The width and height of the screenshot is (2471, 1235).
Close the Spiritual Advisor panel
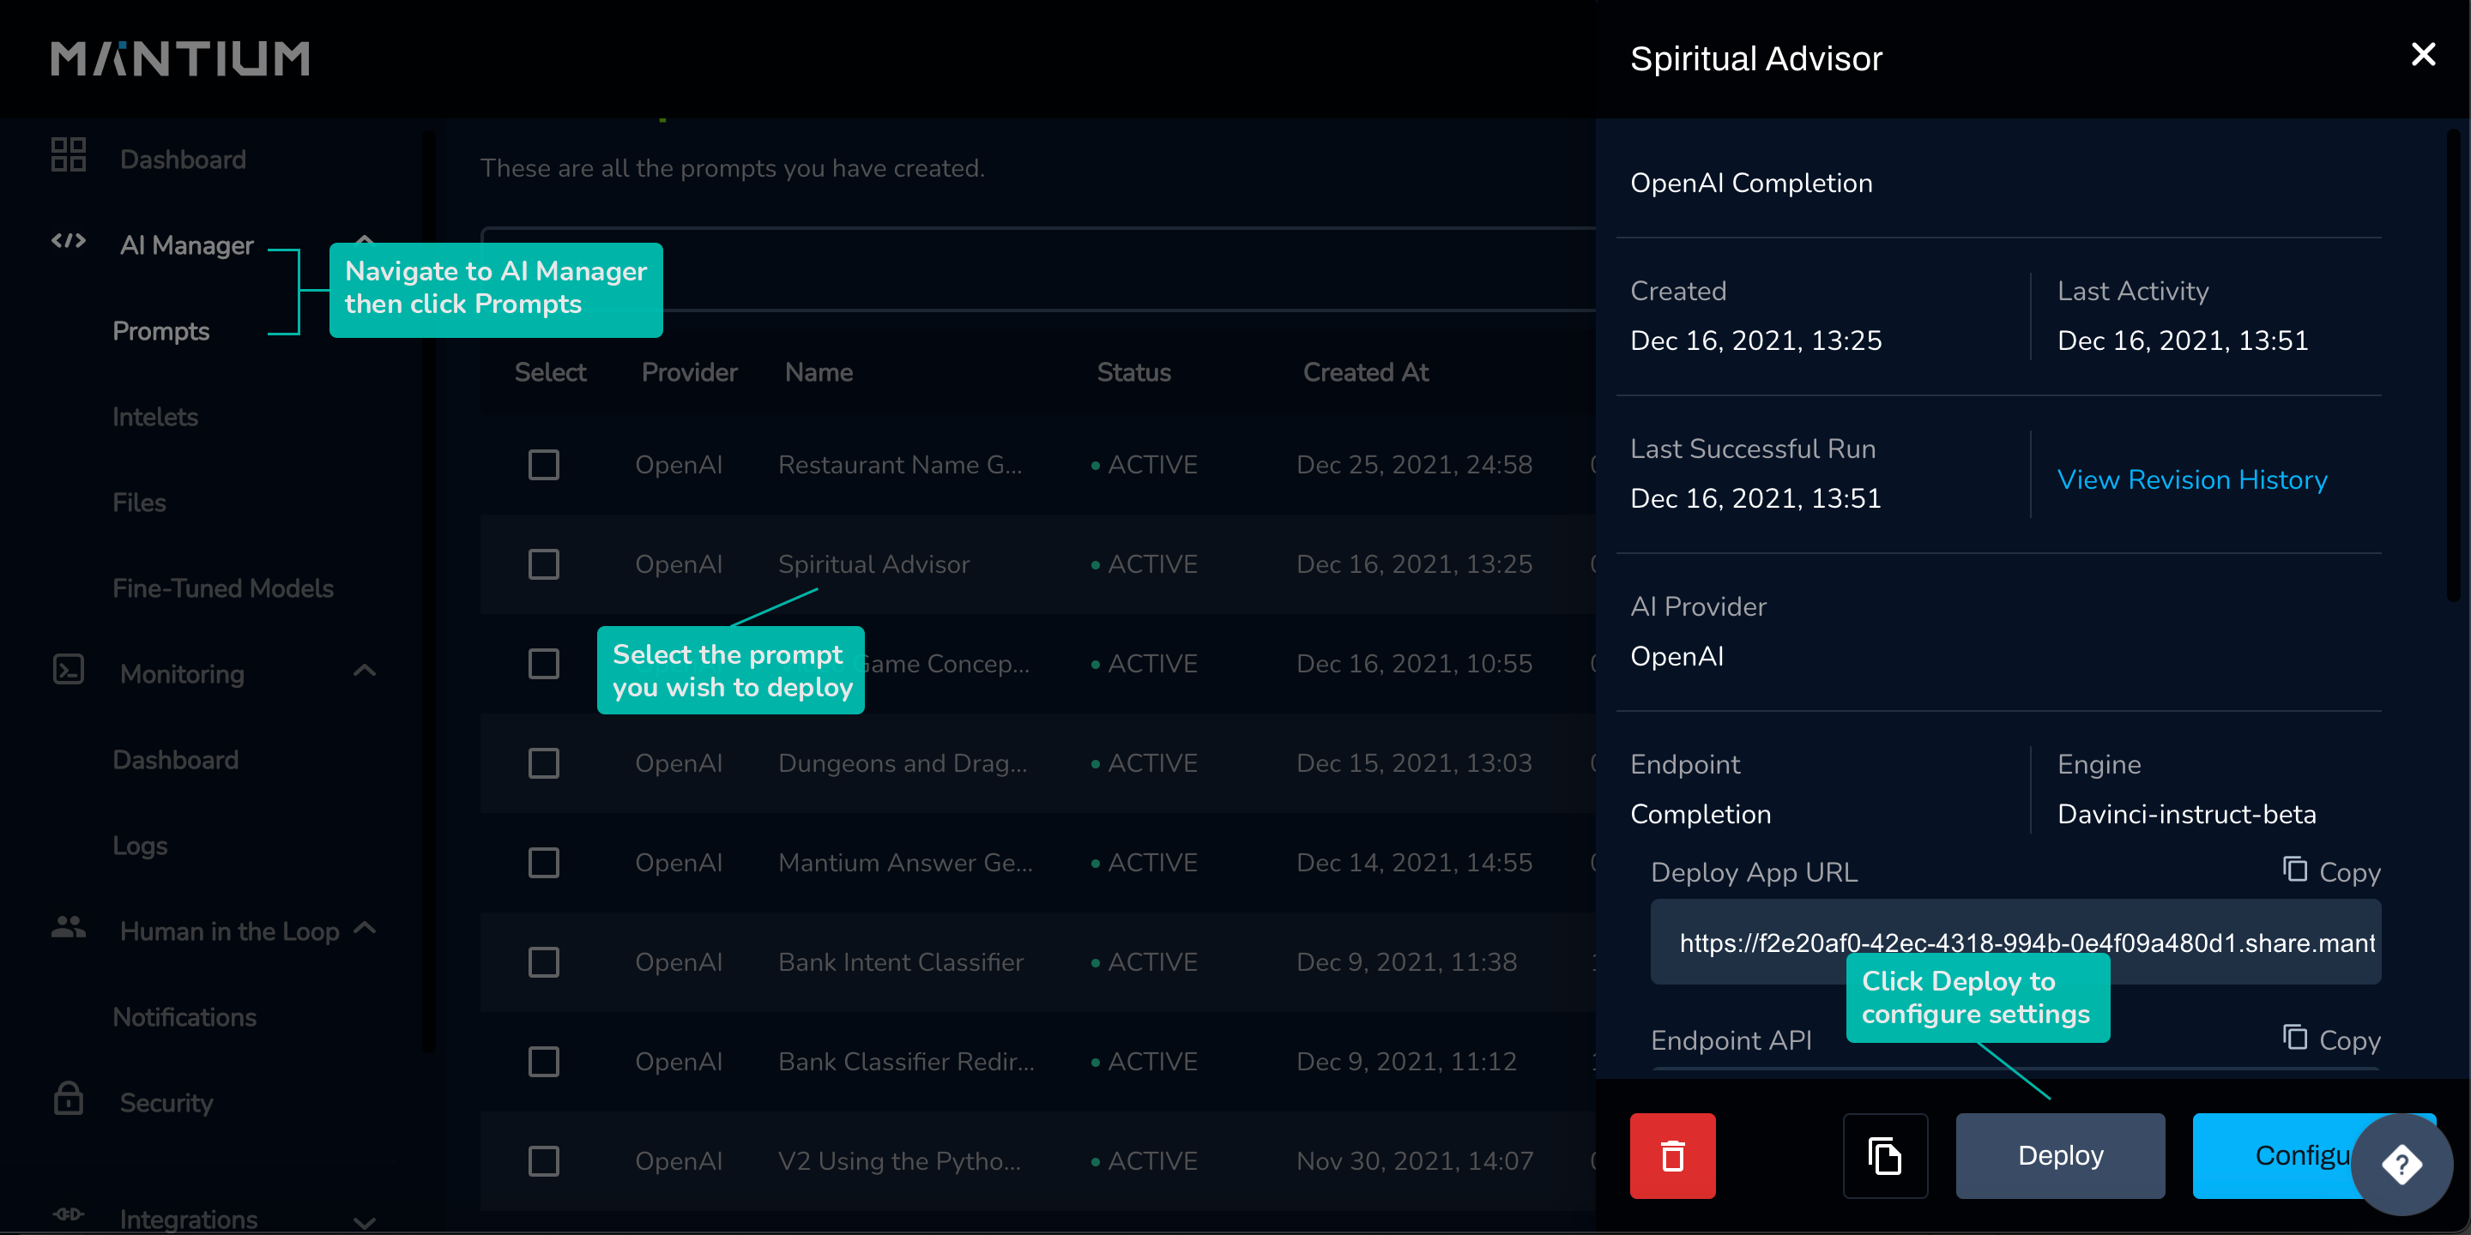pos(2423,54)
